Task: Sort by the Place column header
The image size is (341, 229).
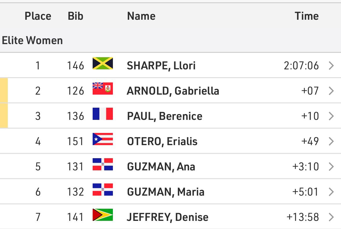Action: point(38,16)
